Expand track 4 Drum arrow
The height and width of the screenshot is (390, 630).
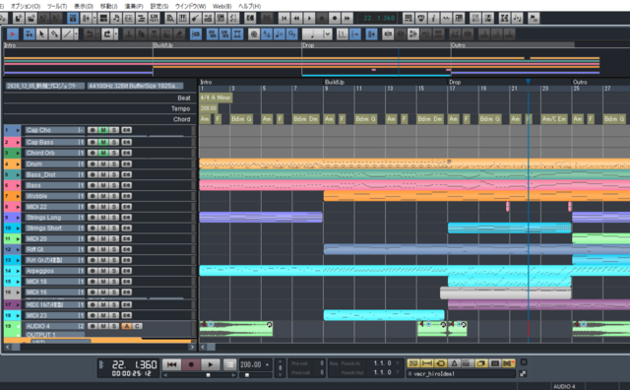point(18,164)
